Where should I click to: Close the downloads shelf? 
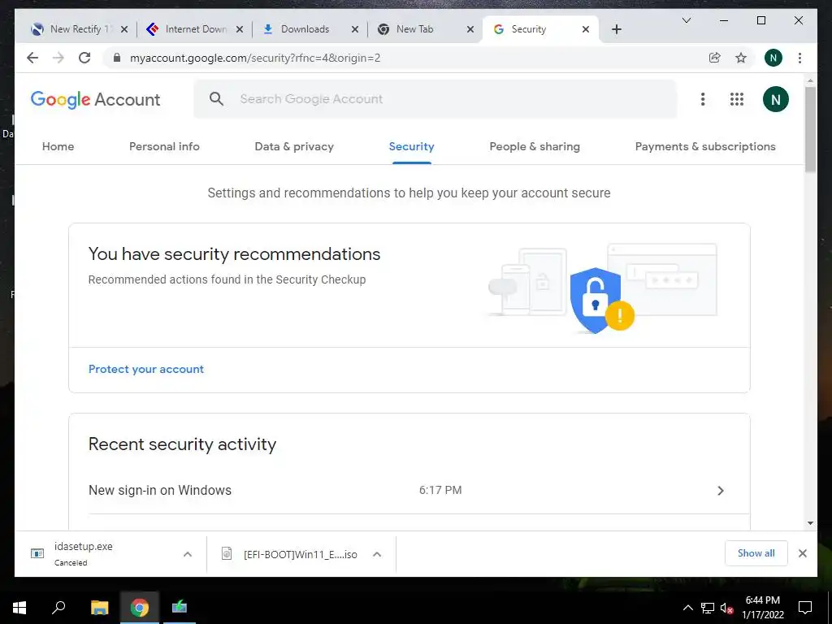[802, 553]
